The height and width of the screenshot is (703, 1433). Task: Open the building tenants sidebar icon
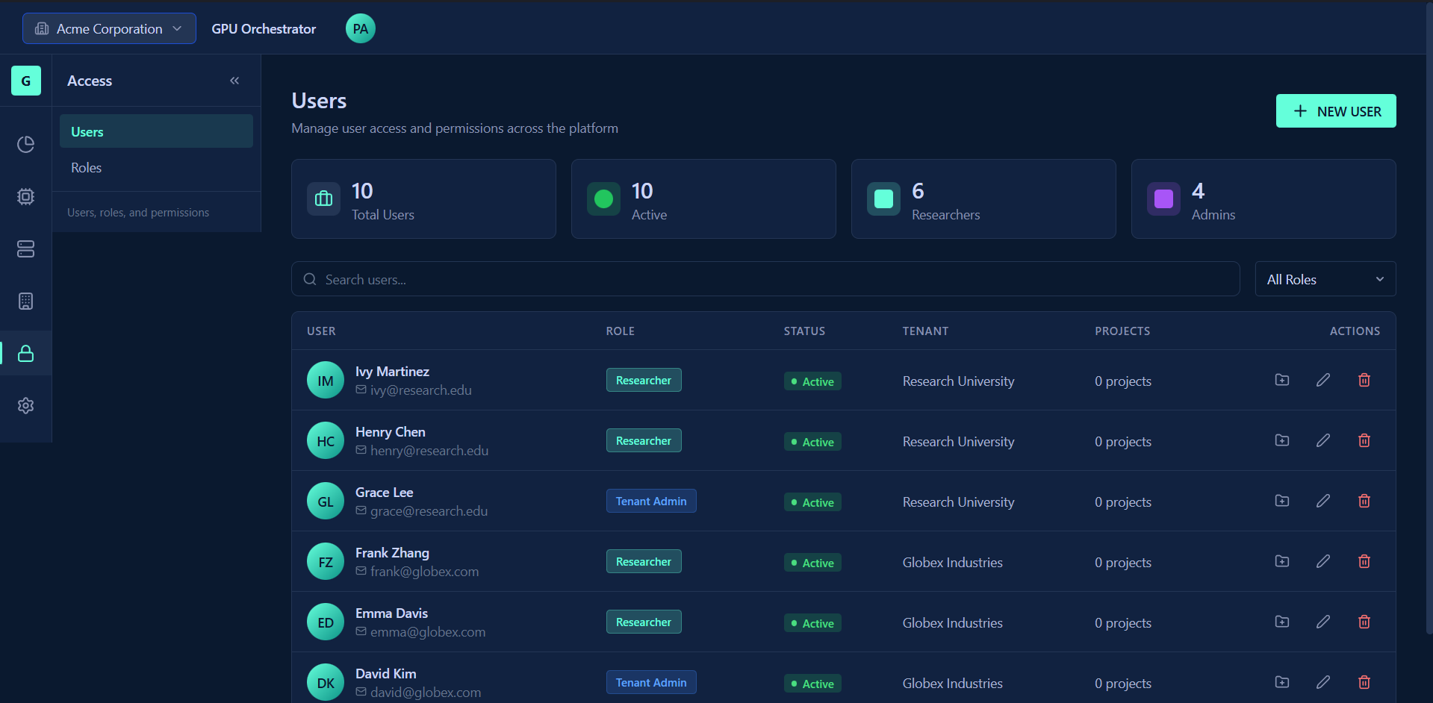tap(25, 301)
